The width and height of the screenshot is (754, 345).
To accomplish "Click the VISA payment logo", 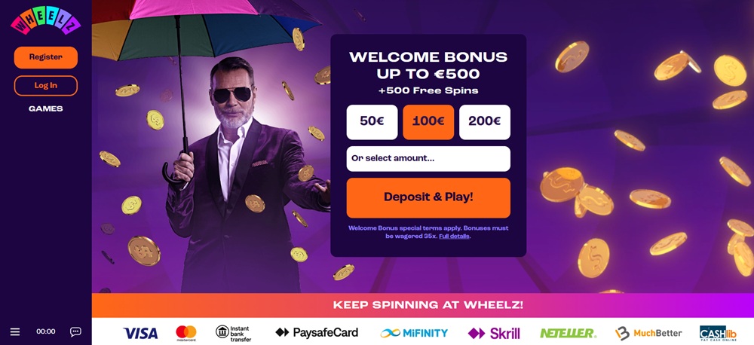I will click(140, 333).
